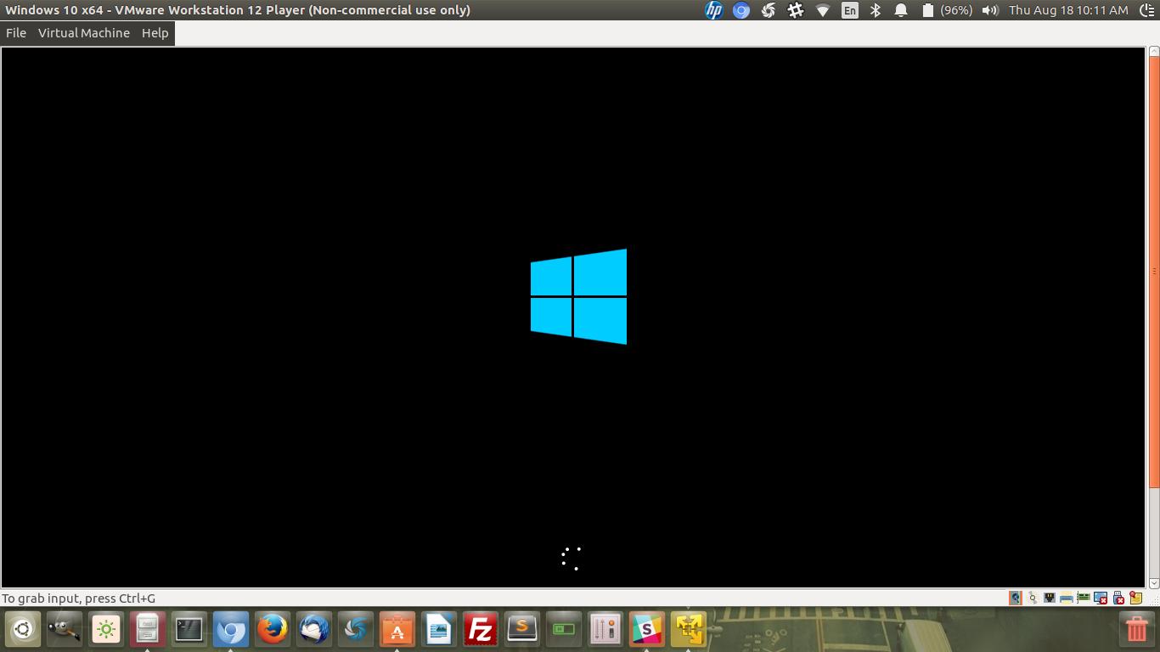Screen dimensions: 1160x652
Task: Open LibreOffice Writer from the dock
Action: click(439, 630)
